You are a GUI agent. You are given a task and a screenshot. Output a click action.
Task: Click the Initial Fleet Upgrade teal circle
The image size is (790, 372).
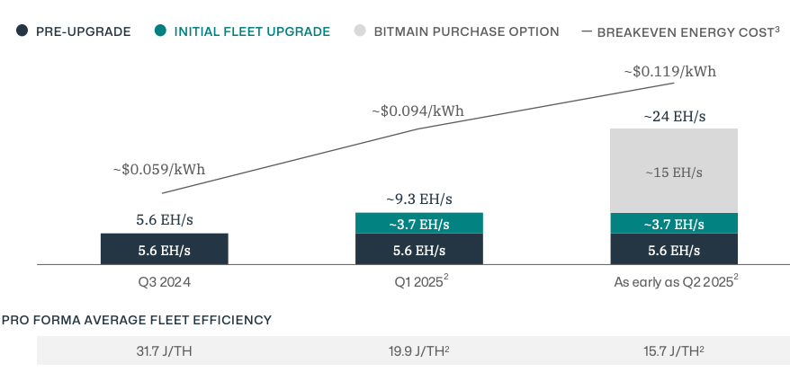click(160, 31)
